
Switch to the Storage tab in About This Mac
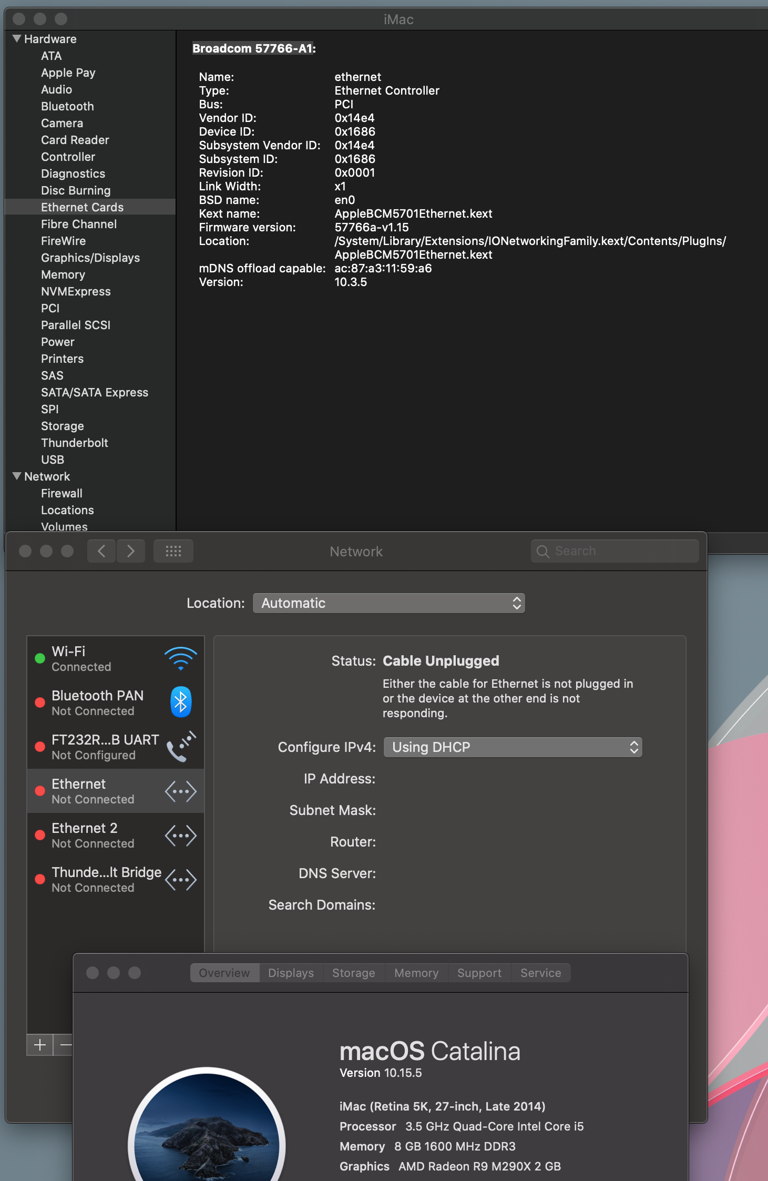point(354,973)
